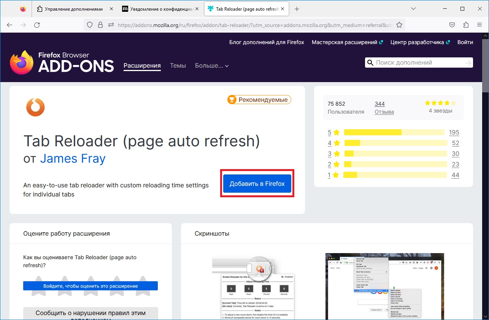Viewport: 489px width, 320px height.
Task: Click the 4-star rating bar
Action: [x=396, y=143]
